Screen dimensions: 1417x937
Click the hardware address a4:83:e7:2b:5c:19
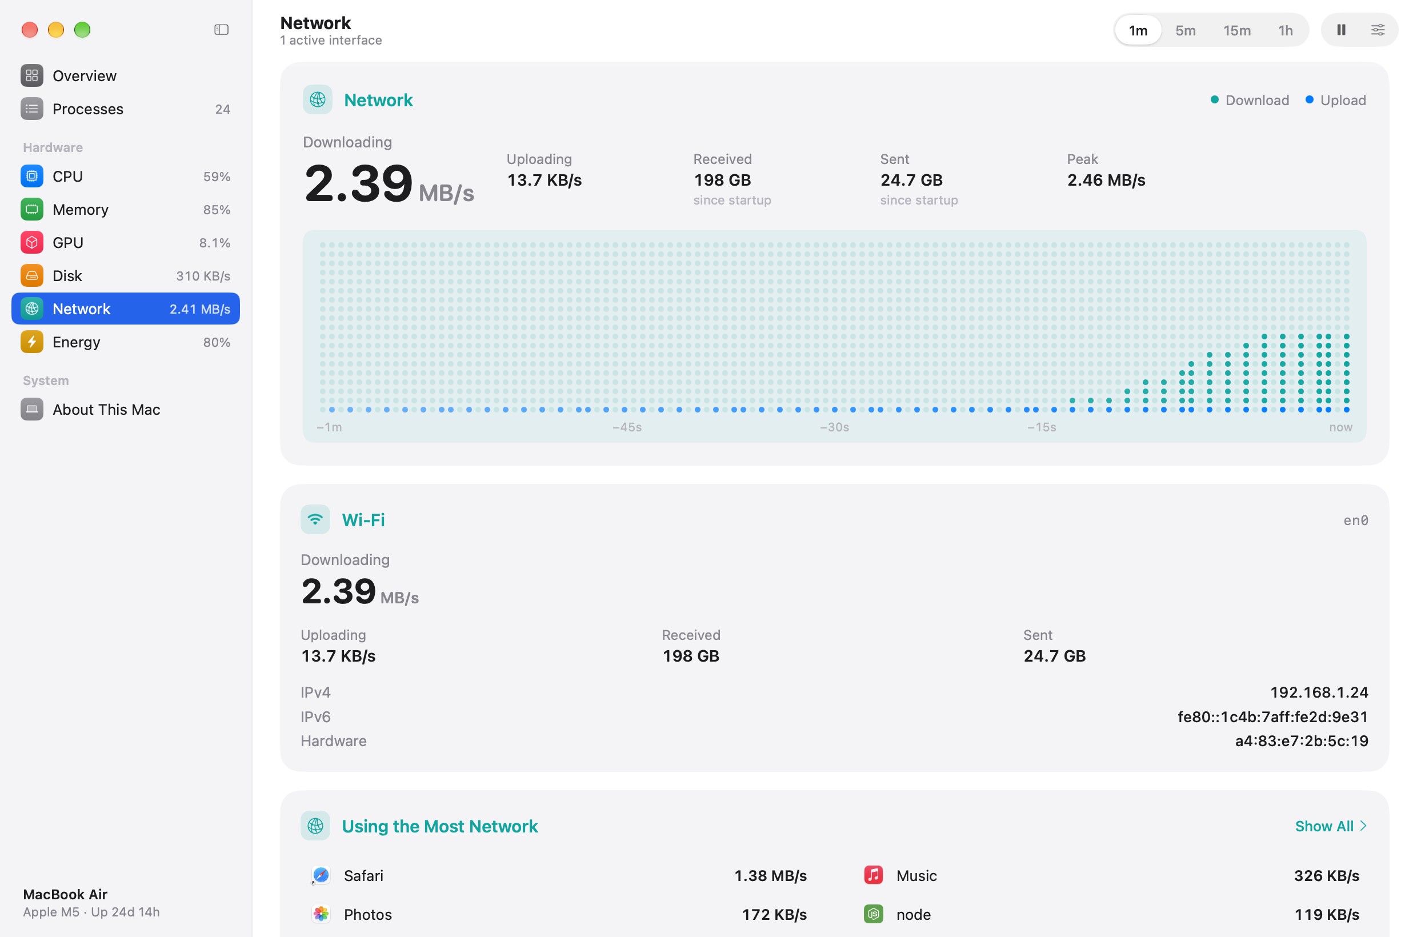click(1301, 741)
